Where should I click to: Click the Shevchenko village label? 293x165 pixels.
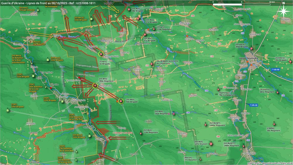(185, 23)
